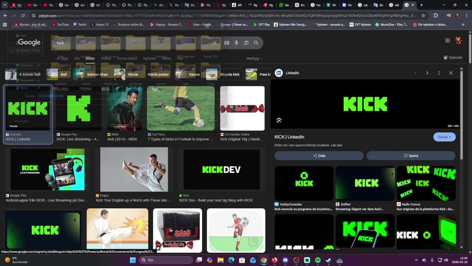Viewport: 472px width, 266px height.
Task: Go back in browser history
Action: click(5, 16)
